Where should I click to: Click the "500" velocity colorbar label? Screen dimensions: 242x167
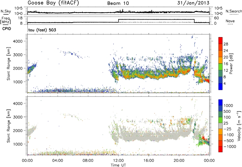227,111
